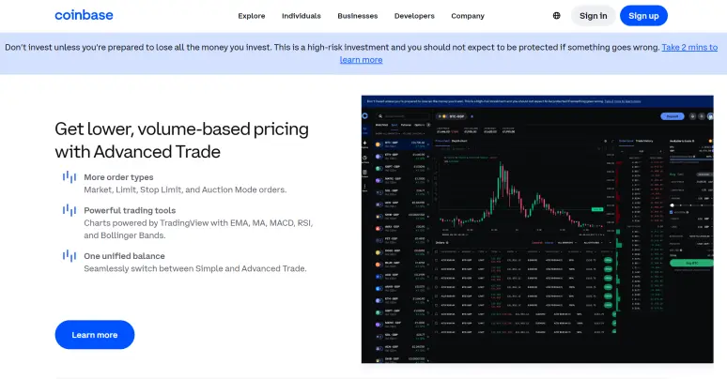This screenshot has width=727, height=379.
Task: Open the Explore menu
Action: click(252, 16)
